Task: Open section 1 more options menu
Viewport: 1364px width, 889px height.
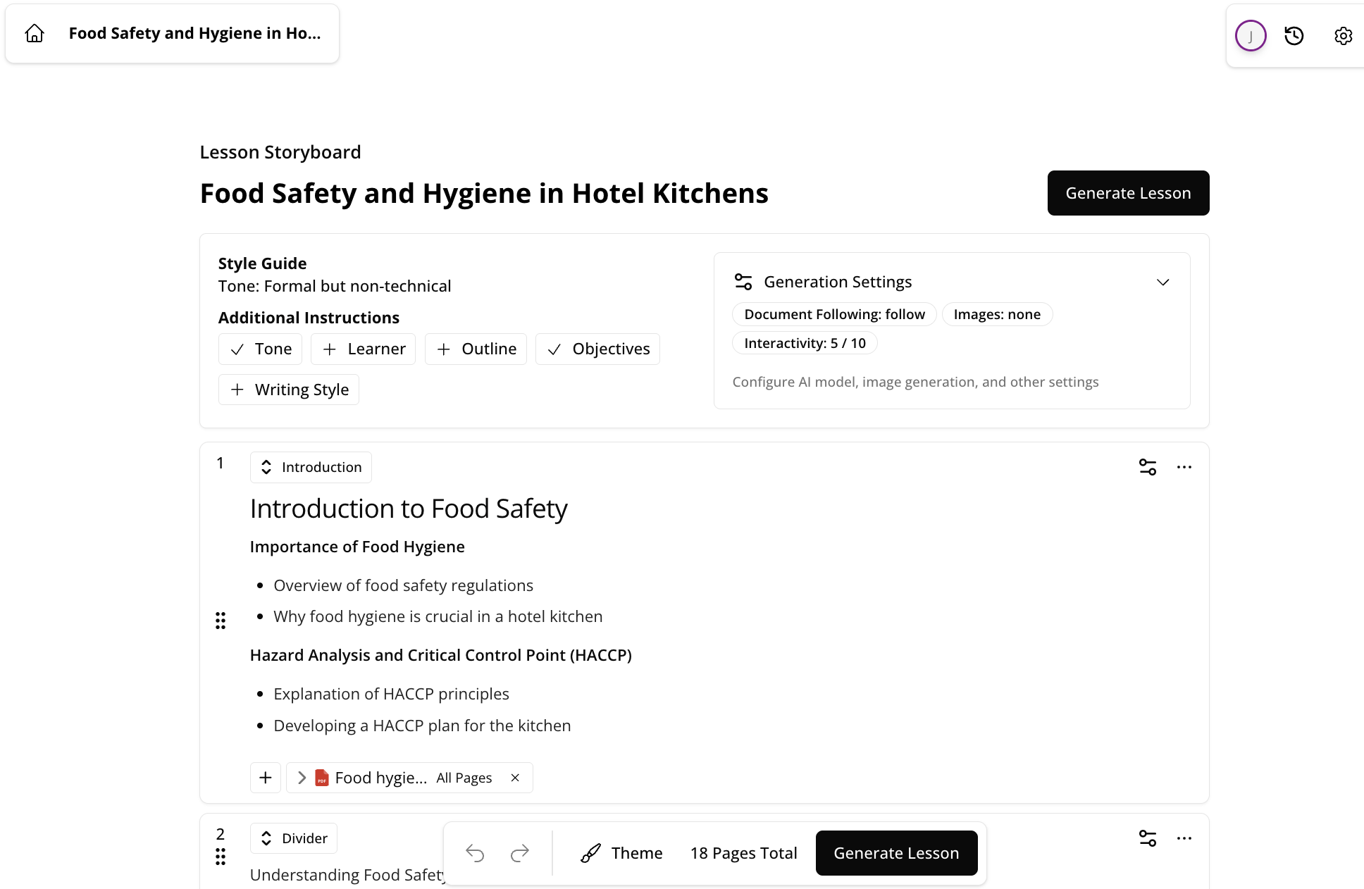Action: point(1184,467)
